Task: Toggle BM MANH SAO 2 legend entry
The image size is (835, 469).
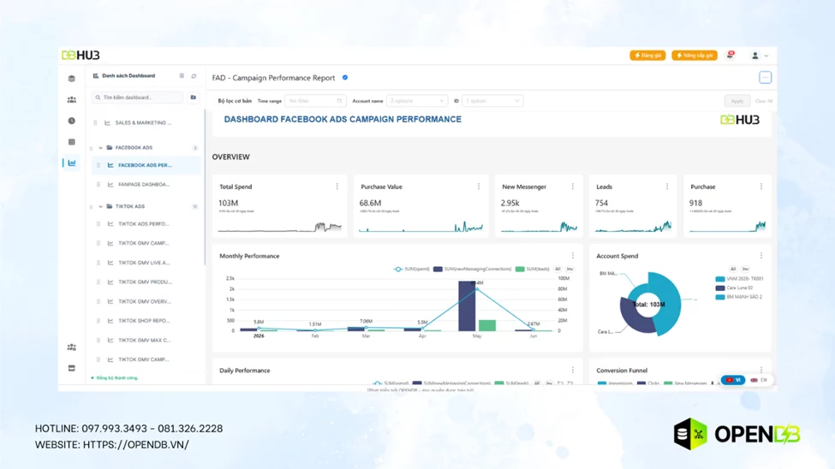Action: click(x=739, y=297)
